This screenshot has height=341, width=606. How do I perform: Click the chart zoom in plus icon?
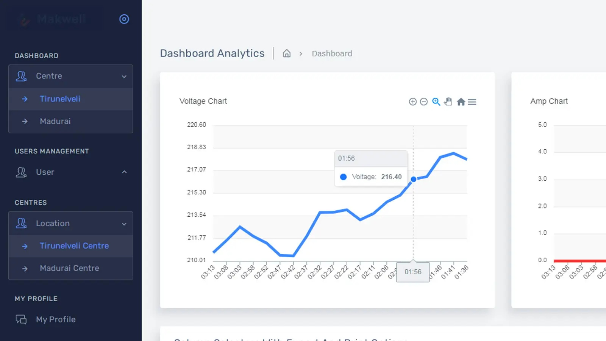coord(413,102)
